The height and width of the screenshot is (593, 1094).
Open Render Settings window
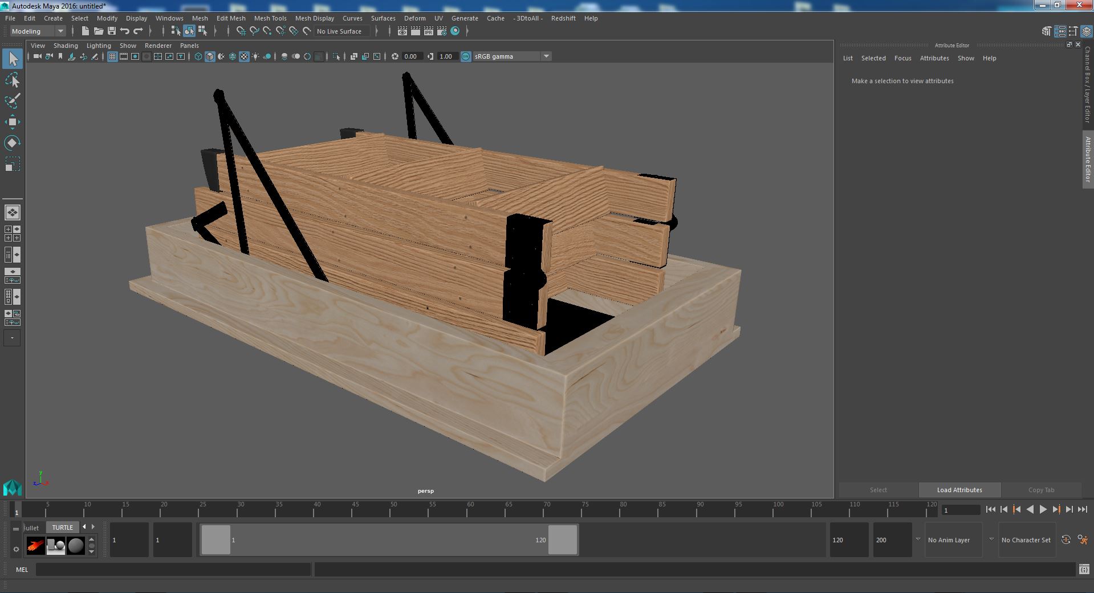pyautogui.click(x=442, y=31)
